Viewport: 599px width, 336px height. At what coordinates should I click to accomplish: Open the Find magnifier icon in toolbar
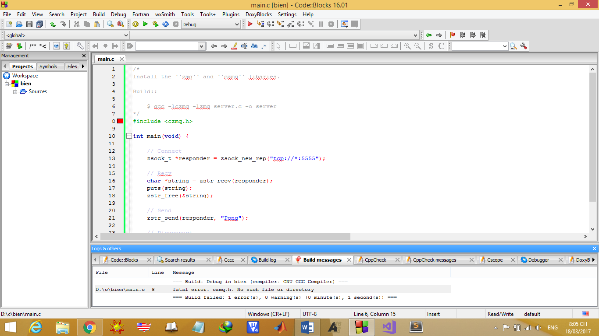point(111,24)
